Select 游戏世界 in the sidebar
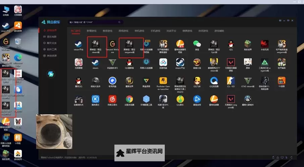The width and height of the screenshot is (304, 167). (x=50, y=30)
